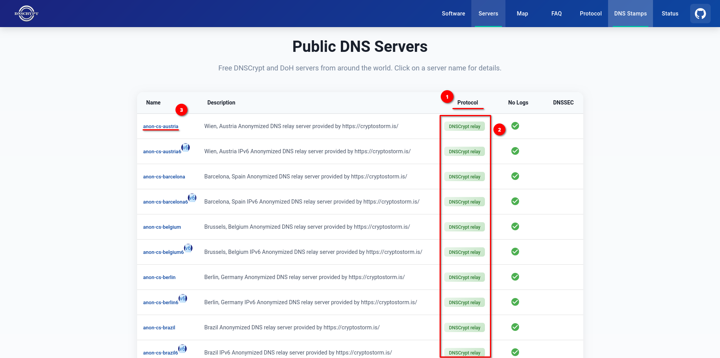Screen dimensions: 720x358
Task: View the Status page
Action: click(x=670, y=14)
